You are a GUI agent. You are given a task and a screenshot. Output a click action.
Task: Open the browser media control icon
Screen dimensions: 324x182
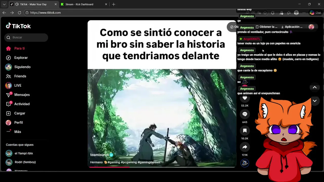tap(281, 13)
